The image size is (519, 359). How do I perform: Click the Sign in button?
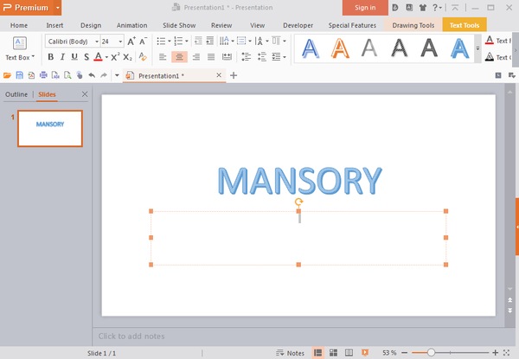(365, 8)
